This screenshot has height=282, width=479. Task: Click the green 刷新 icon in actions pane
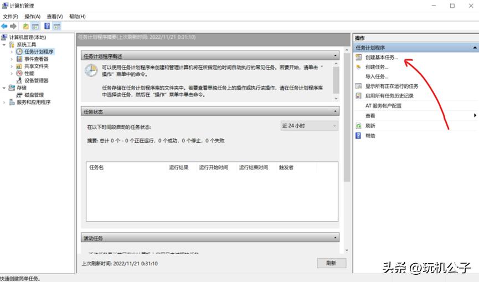[x=359, y=126]
